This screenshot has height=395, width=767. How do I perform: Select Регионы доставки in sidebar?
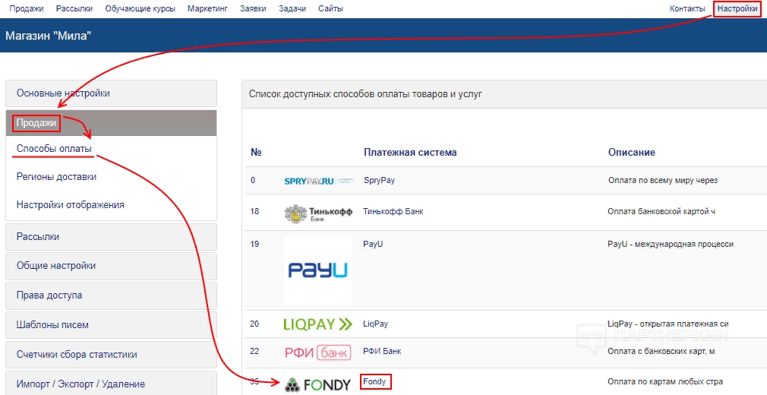click(56, 177)
